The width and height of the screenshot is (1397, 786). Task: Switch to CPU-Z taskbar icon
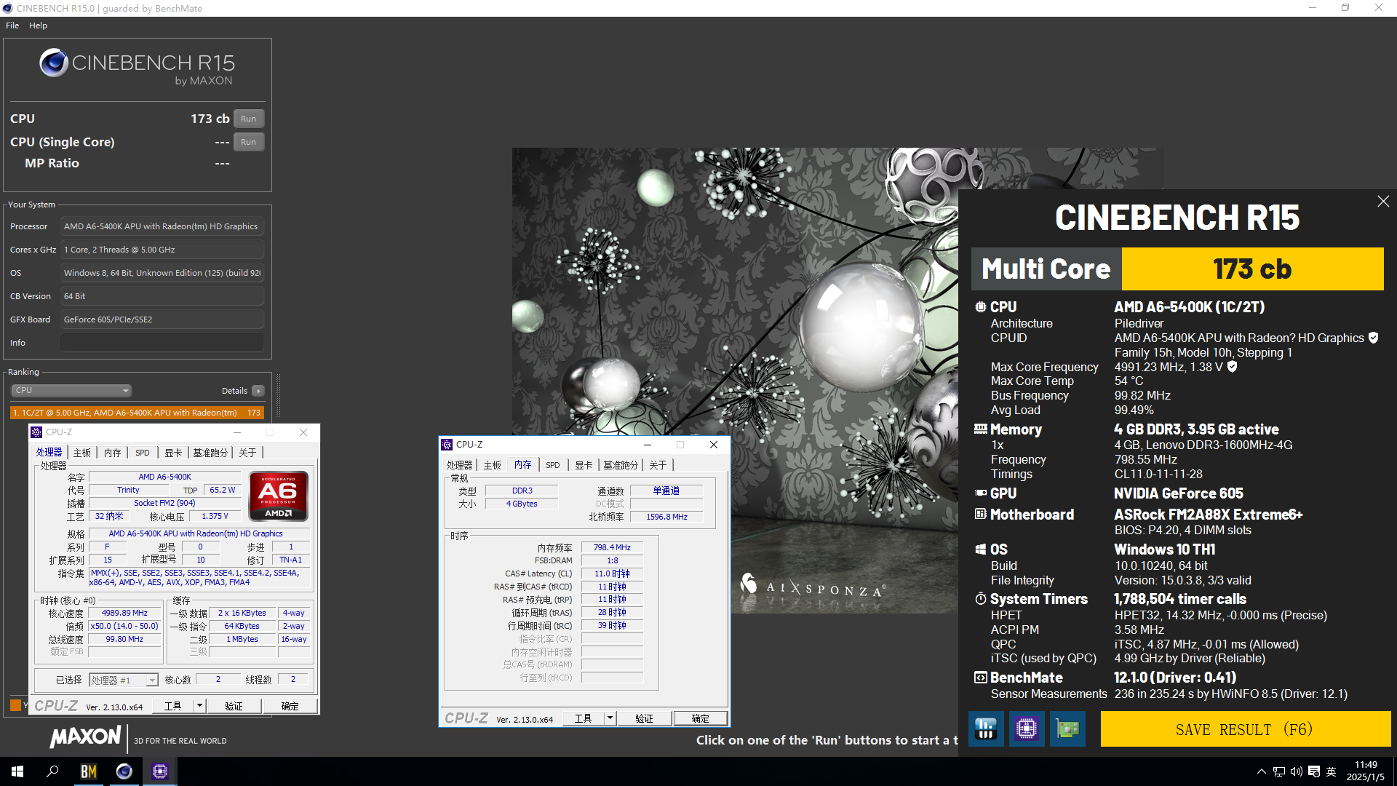coord(160,771)
